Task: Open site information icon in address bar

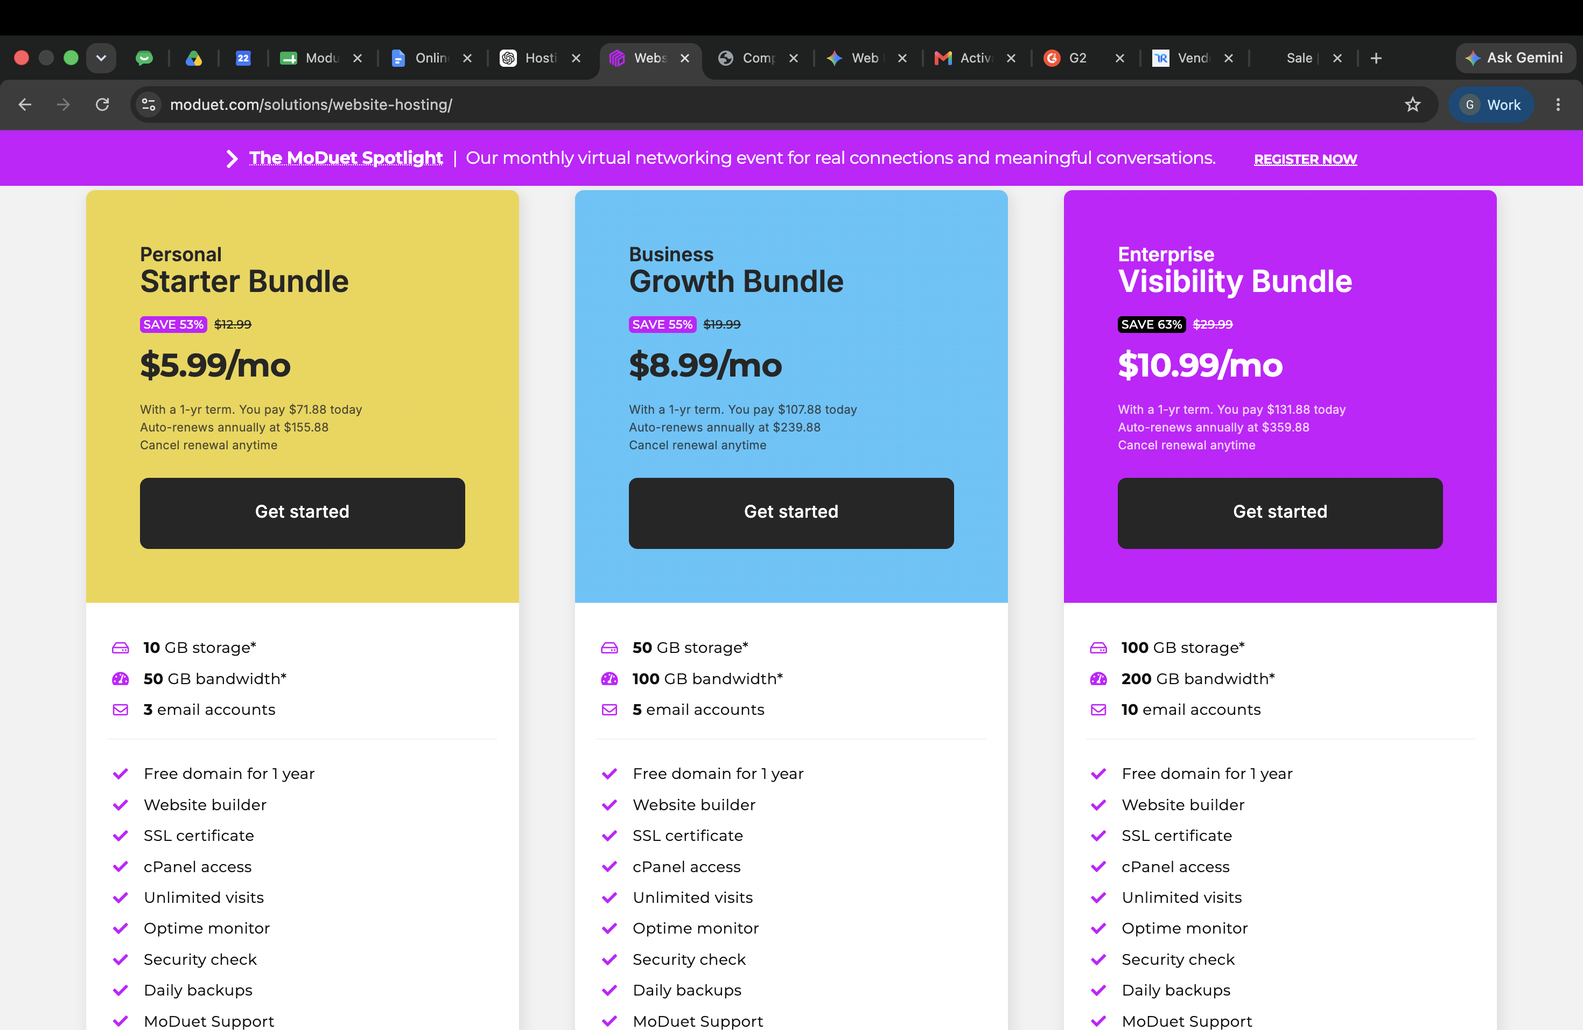Action: point(149,105)
